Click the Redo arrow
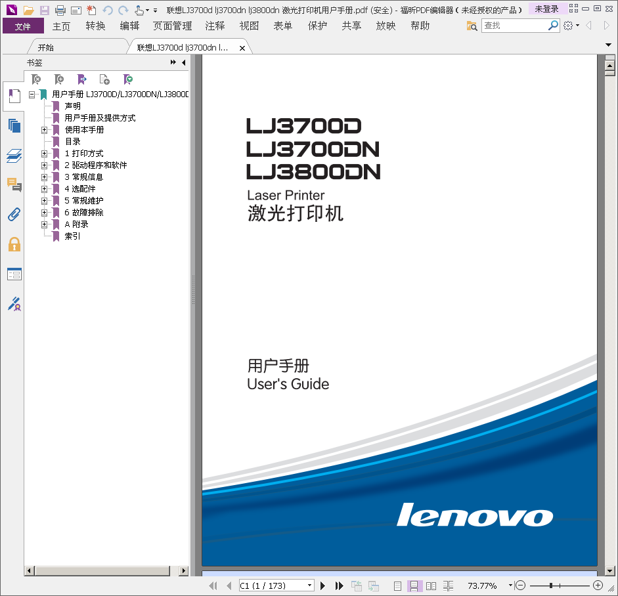 tap(123, 11)
